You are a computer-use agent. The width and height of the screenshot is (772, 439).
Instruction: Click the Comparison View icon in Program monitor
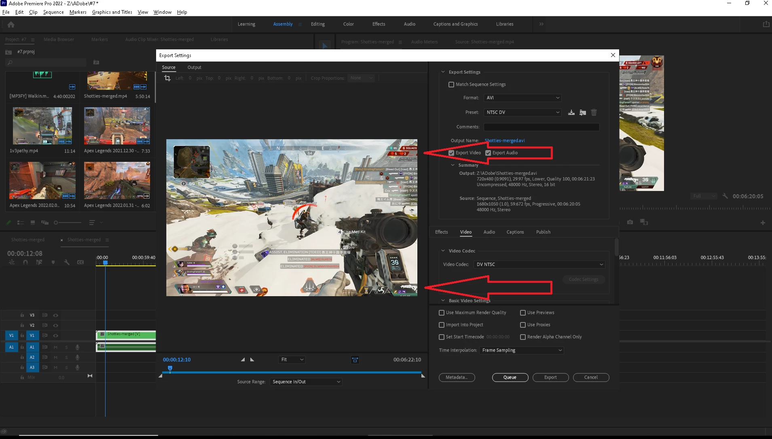tap(644, 222)
